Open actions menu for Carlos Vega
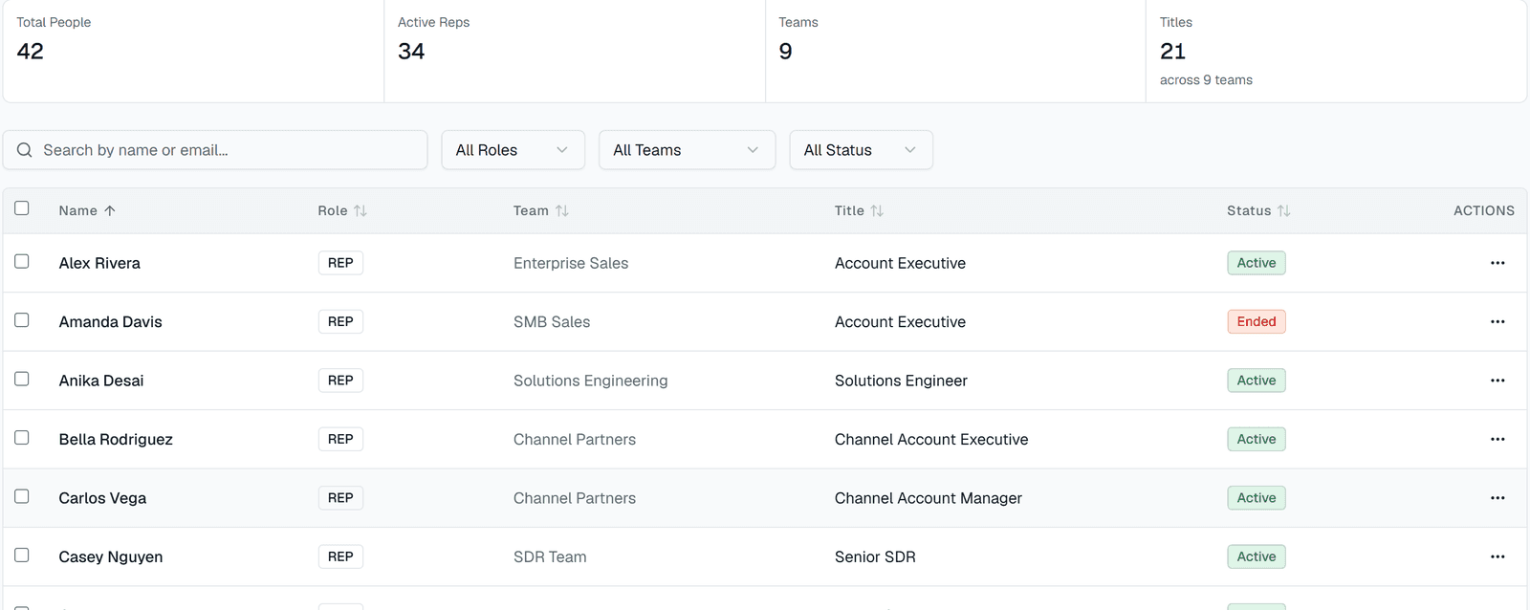This screenshot has height=610, width=1530. 1497,498
